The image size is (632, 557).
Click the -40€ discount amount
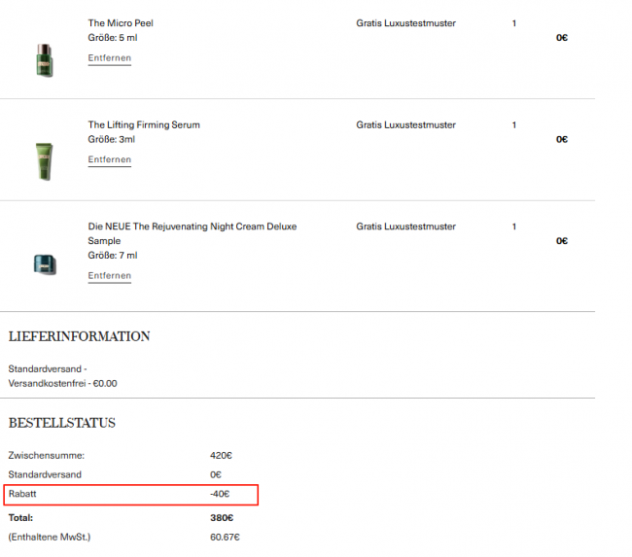pyautogui.click(x=220, y=494)
